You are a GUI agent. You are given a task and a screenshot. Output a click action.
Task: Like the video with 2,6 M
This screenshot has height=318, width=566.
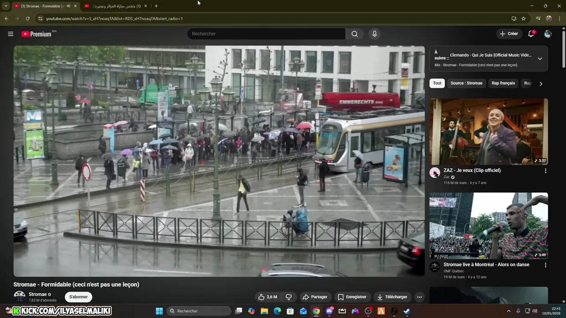(x=268, y=297)
